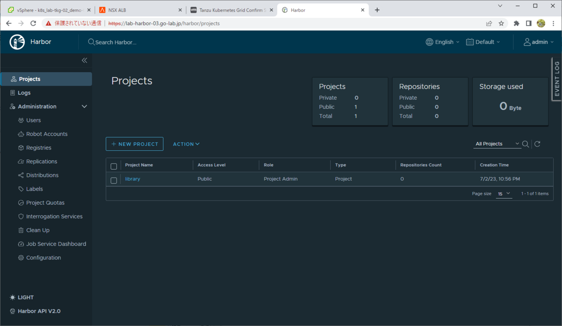Click the Configuration gear icon

21,258
